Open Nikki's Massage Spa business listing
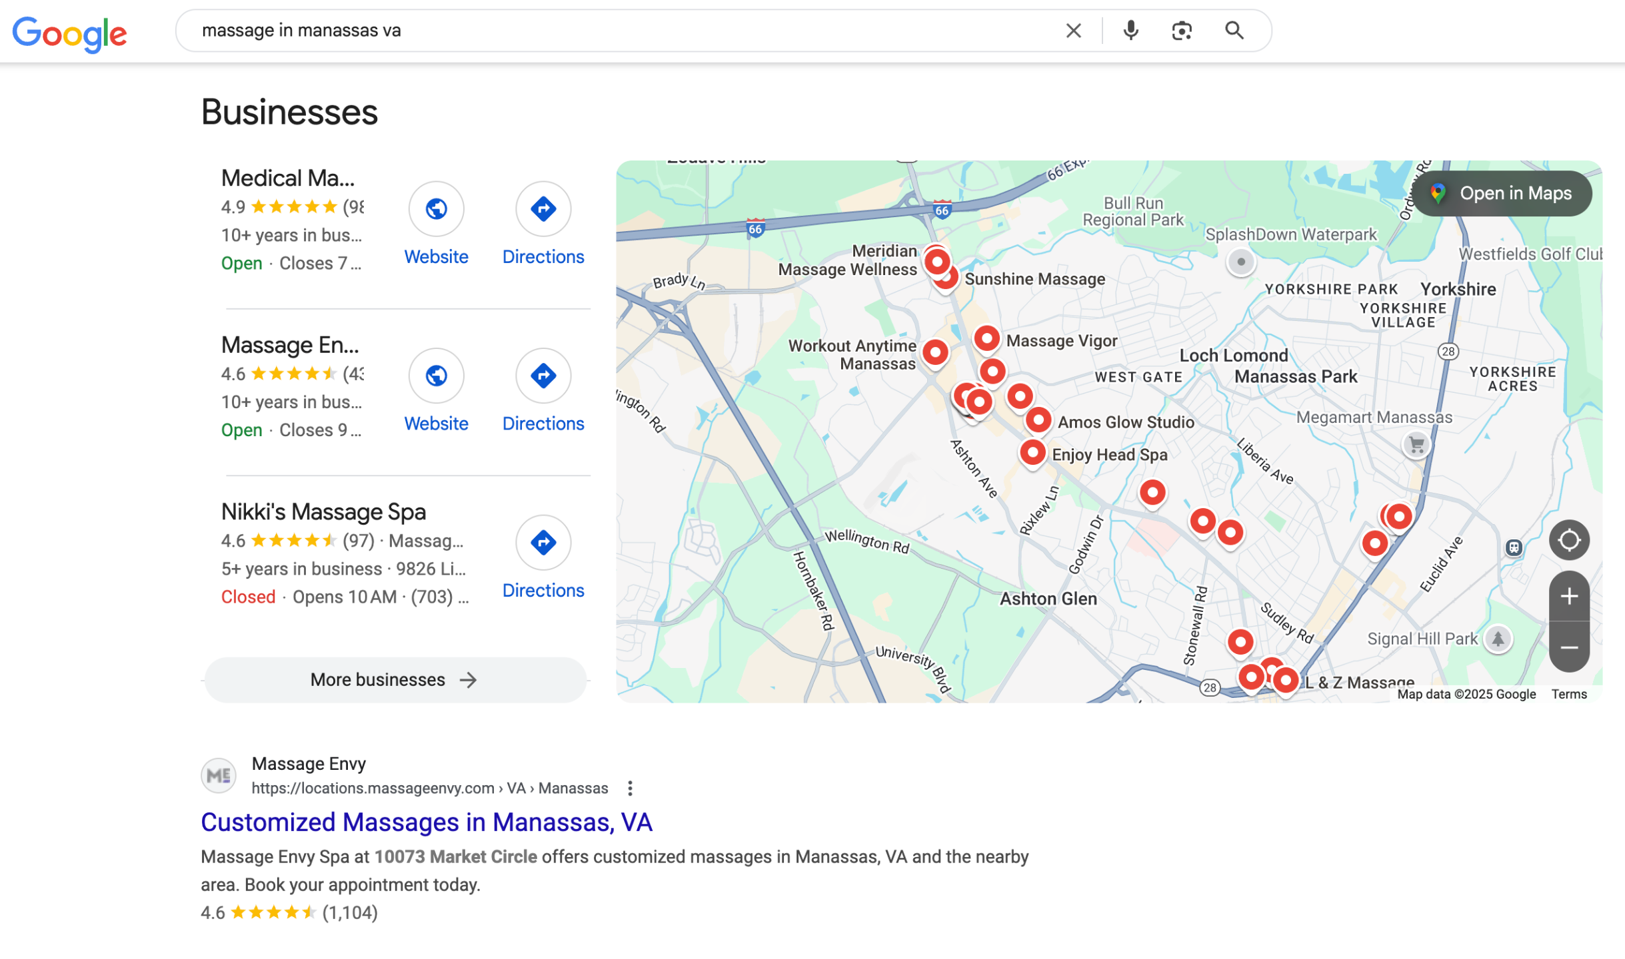 [323, 512]
